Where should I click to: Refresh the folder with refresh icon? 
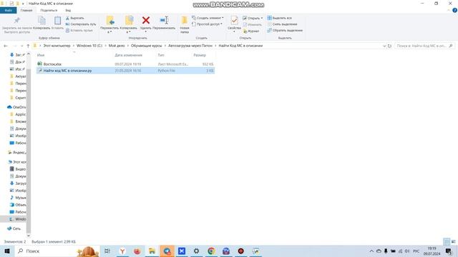[389, 46]
